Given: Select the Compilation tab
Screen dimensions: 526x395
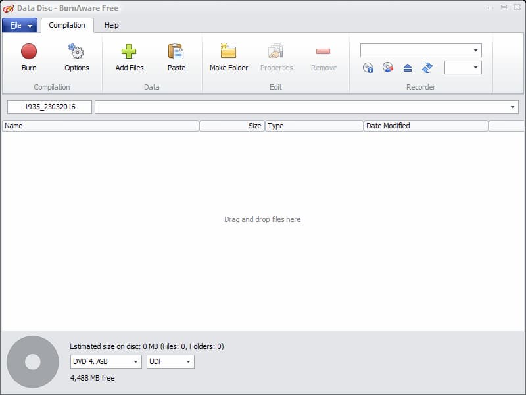Looking at the screenshot, I should 67,25.
